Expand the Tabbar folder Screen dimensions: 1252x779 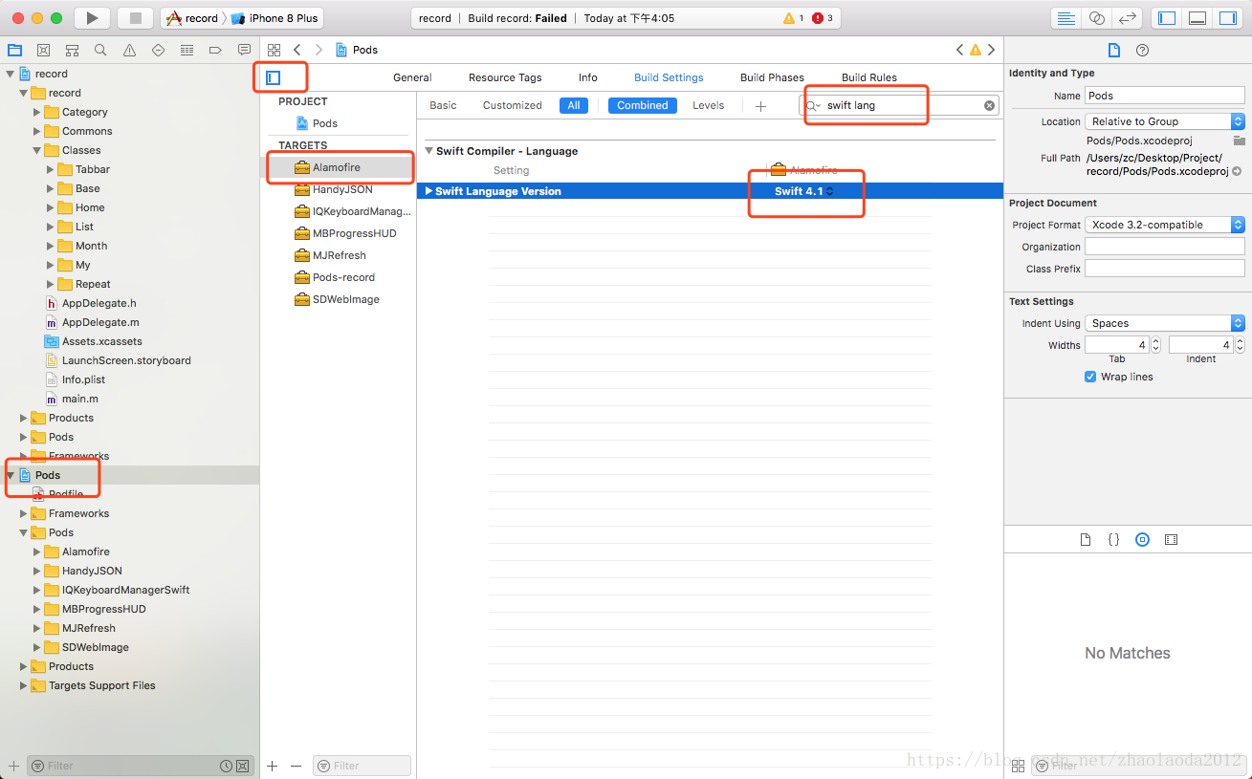point(51,169)
